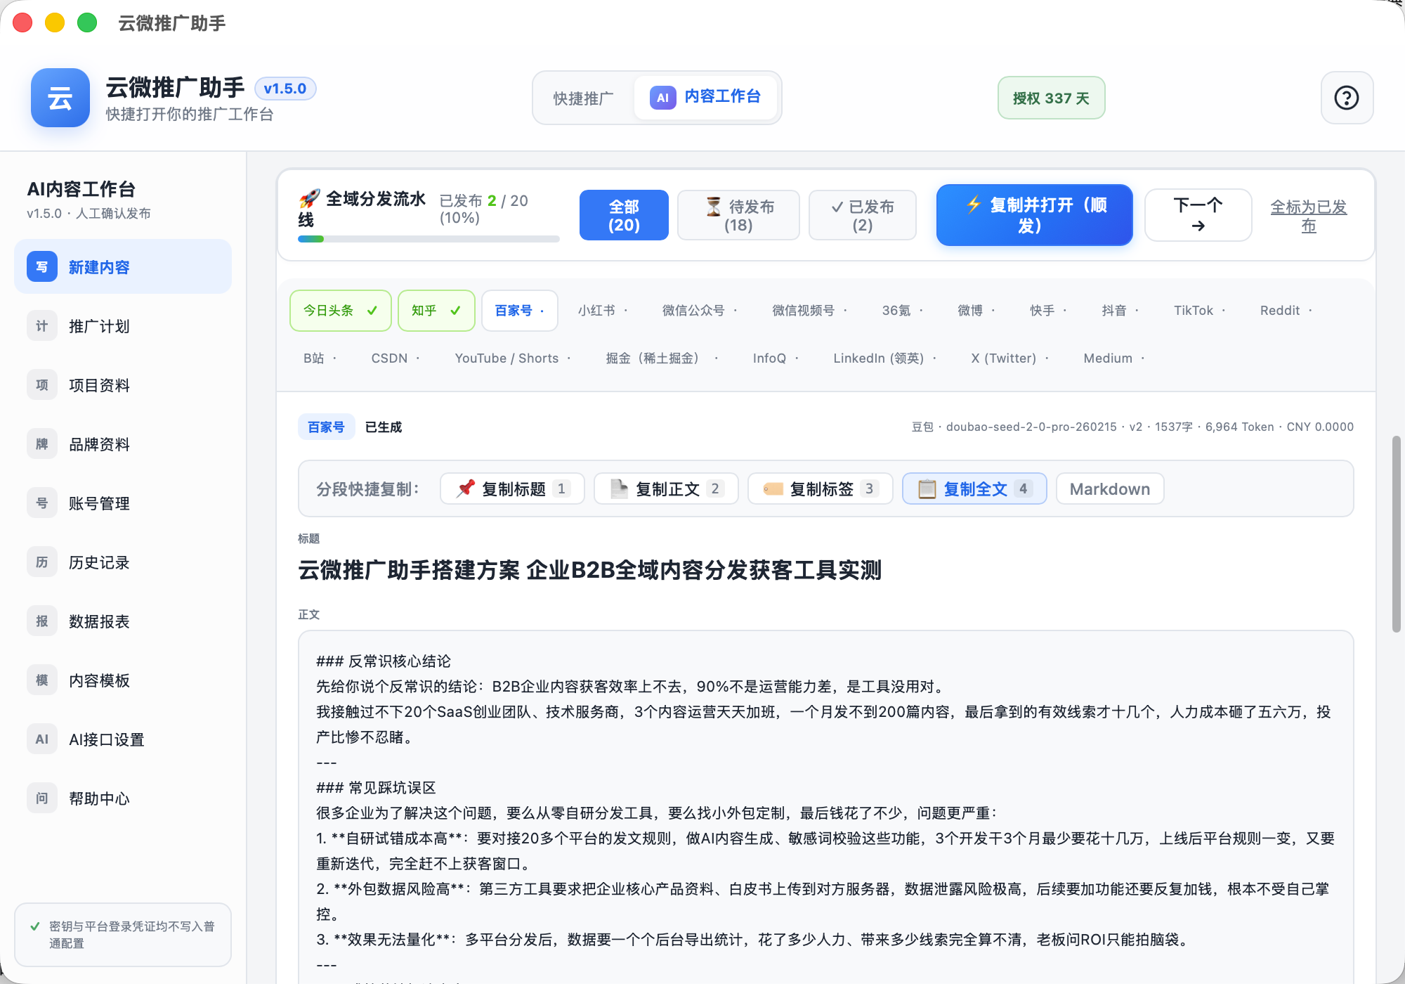Select the 微信公众号 platform chip

[700, 311]
